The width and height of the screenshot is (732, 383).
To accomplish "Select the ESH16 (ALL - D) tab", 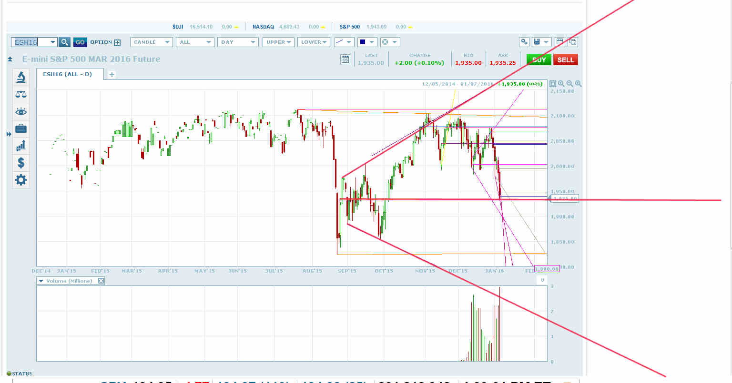I will pyautogui.click(x=71, y=74).
